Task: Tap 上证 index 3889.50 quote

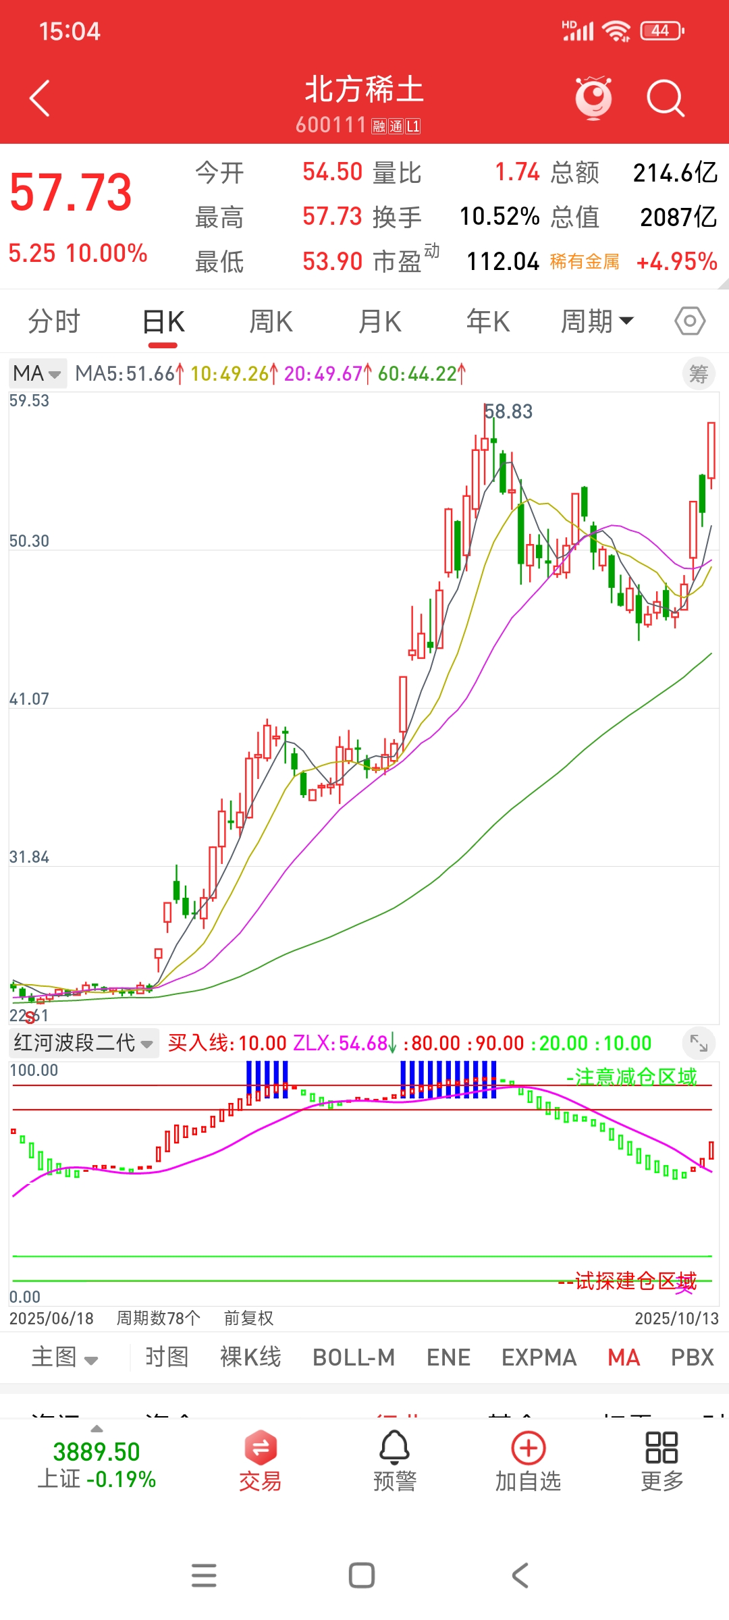Action: (97, 1451)
